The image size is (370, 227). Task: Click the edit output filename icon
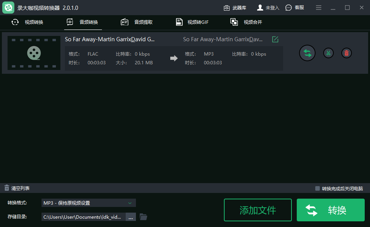(x=275, y=39)
